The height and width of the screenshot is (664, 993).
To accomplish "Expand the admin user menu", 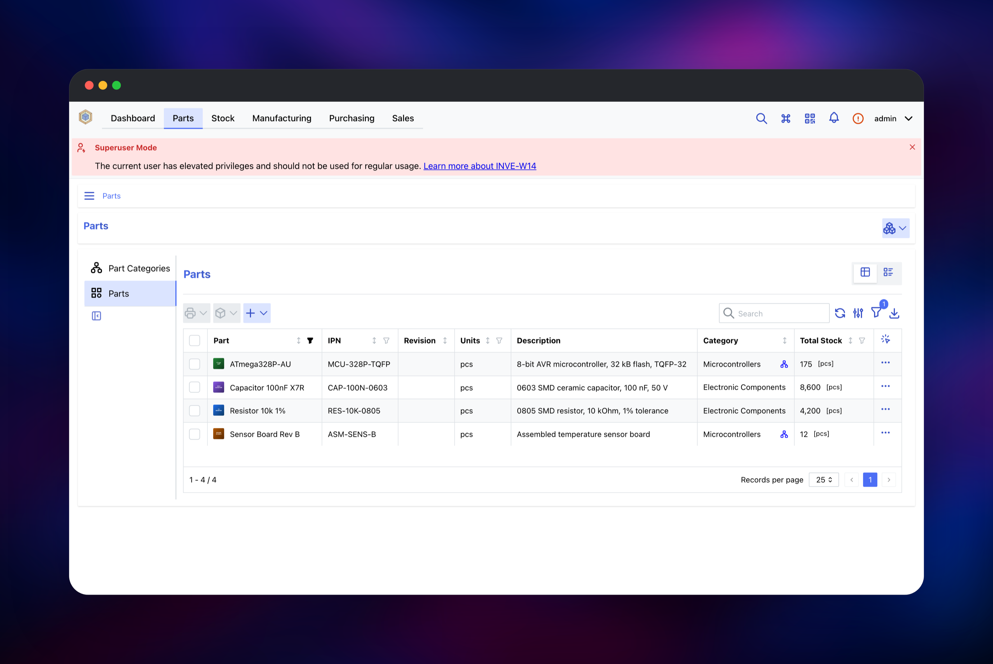I will pyautogui.click(x=893, y=119).
